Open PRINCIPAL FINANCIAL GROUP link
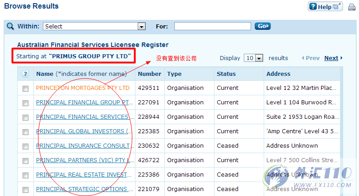The width and height of the screenshot is (359, 196). click(x=84, y=103)
